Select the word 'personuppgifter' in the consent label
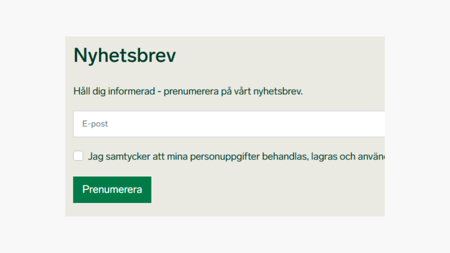This screenshot has width=450, height=253. point(224,156)
